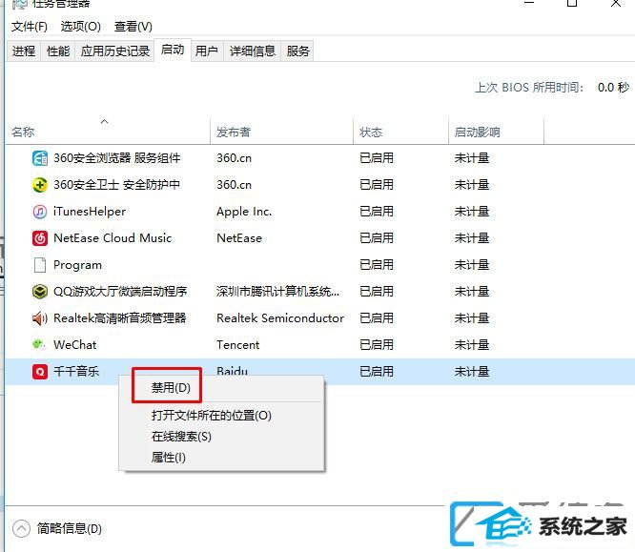The width and height of the screenshot is (635, 552).
Task: Switch to the 性能 tab
Action: tap(58, 51)
